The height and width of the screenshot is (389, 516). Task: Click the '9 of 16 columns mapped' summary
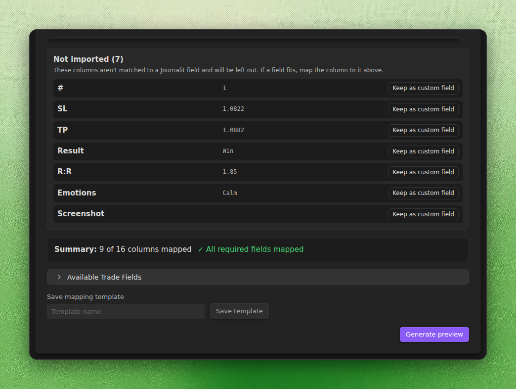point(145,249)
